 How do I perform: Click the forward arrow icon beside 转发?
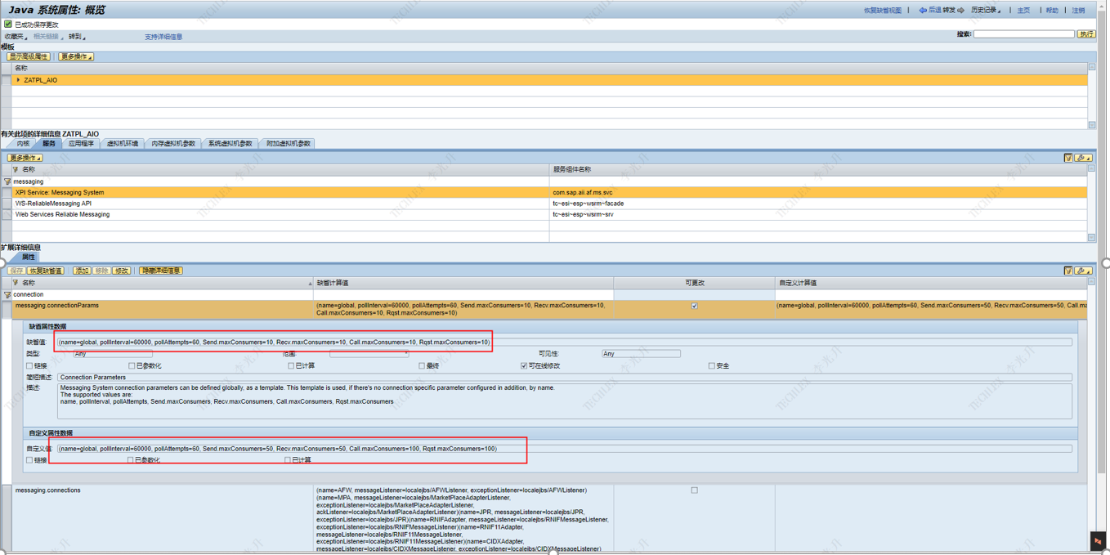[960, 11]
